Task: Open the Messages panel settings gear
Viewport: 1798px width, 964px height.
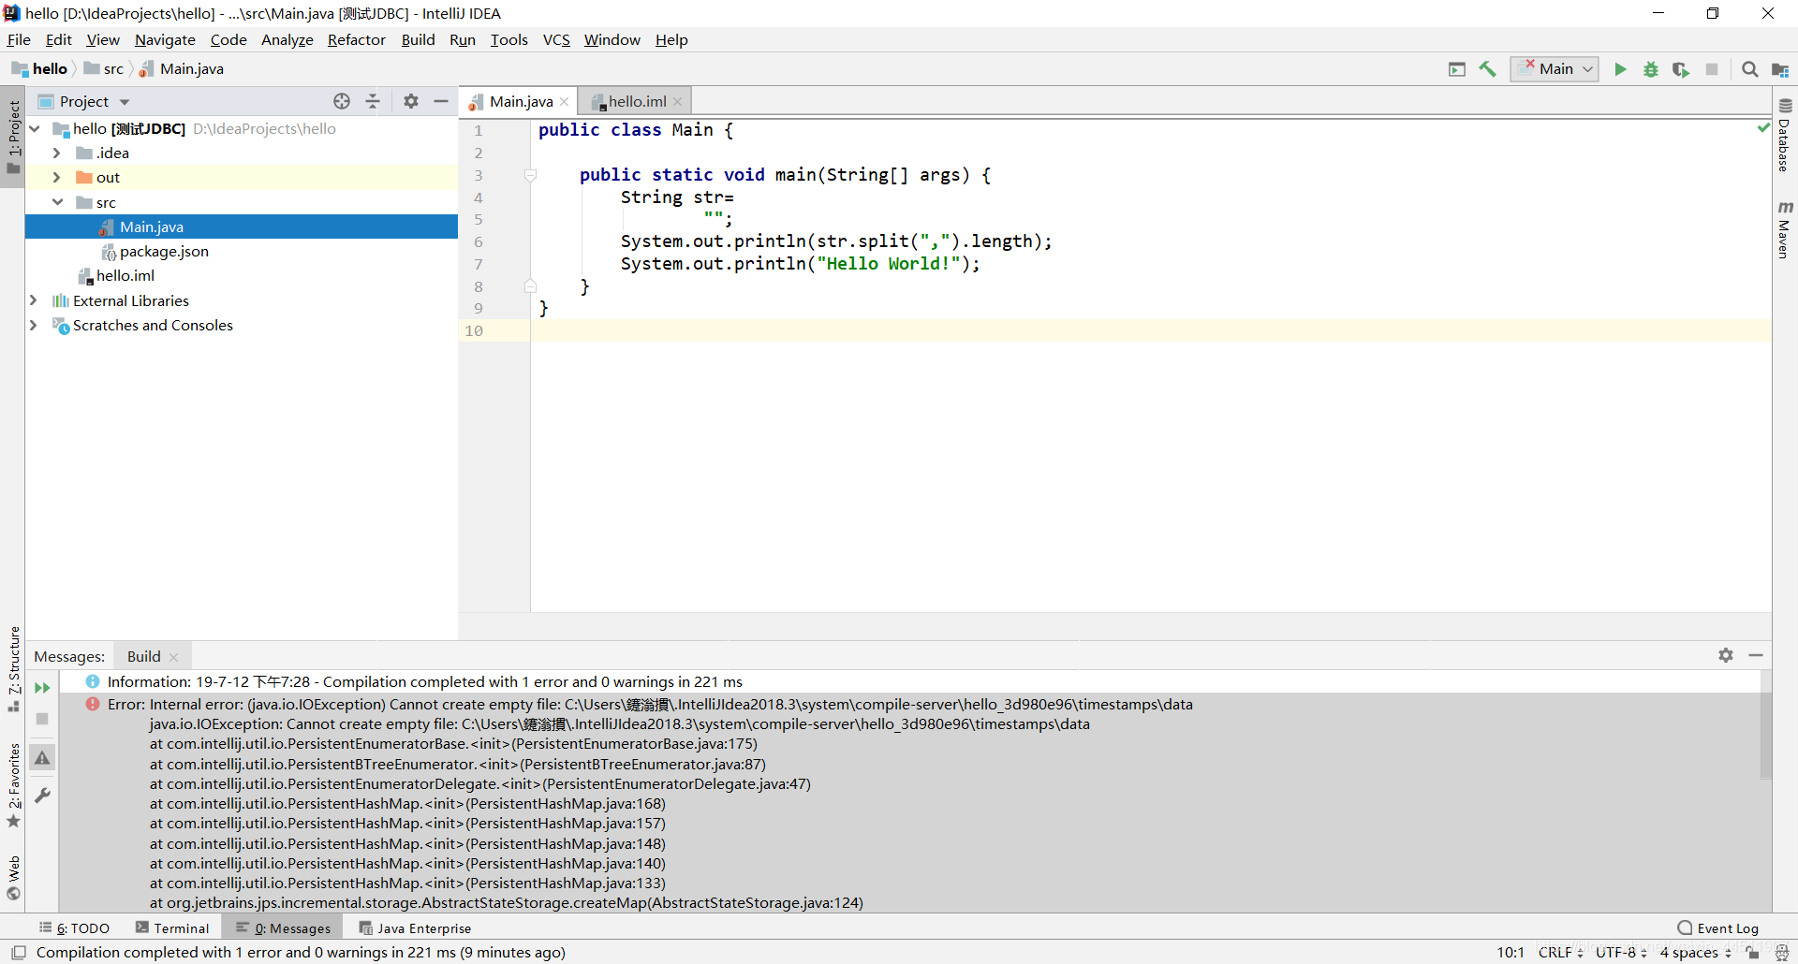Action: click(1726, 655)
